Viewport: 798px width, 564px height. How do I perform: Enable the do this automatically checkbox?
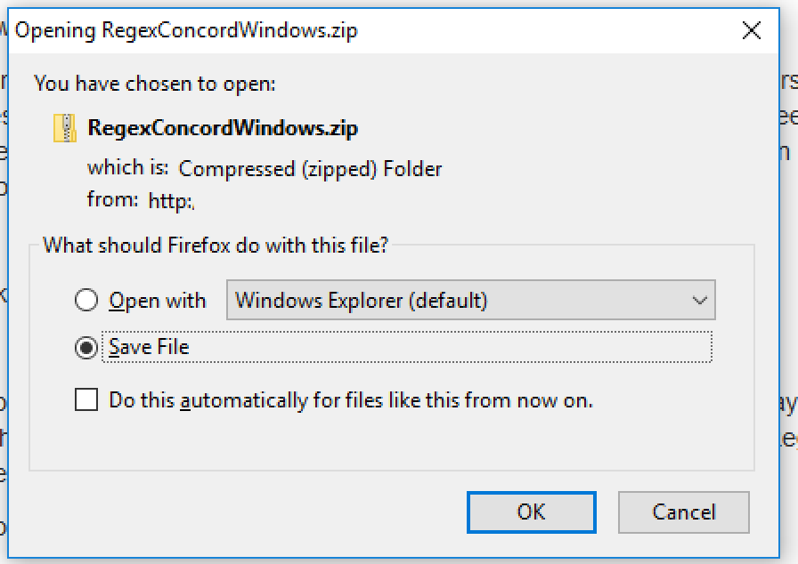86,400
